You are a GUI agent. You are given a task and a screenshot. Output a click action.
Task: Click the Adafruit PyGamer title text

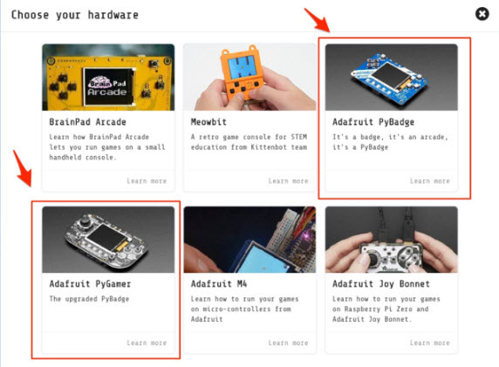point(90,284)
